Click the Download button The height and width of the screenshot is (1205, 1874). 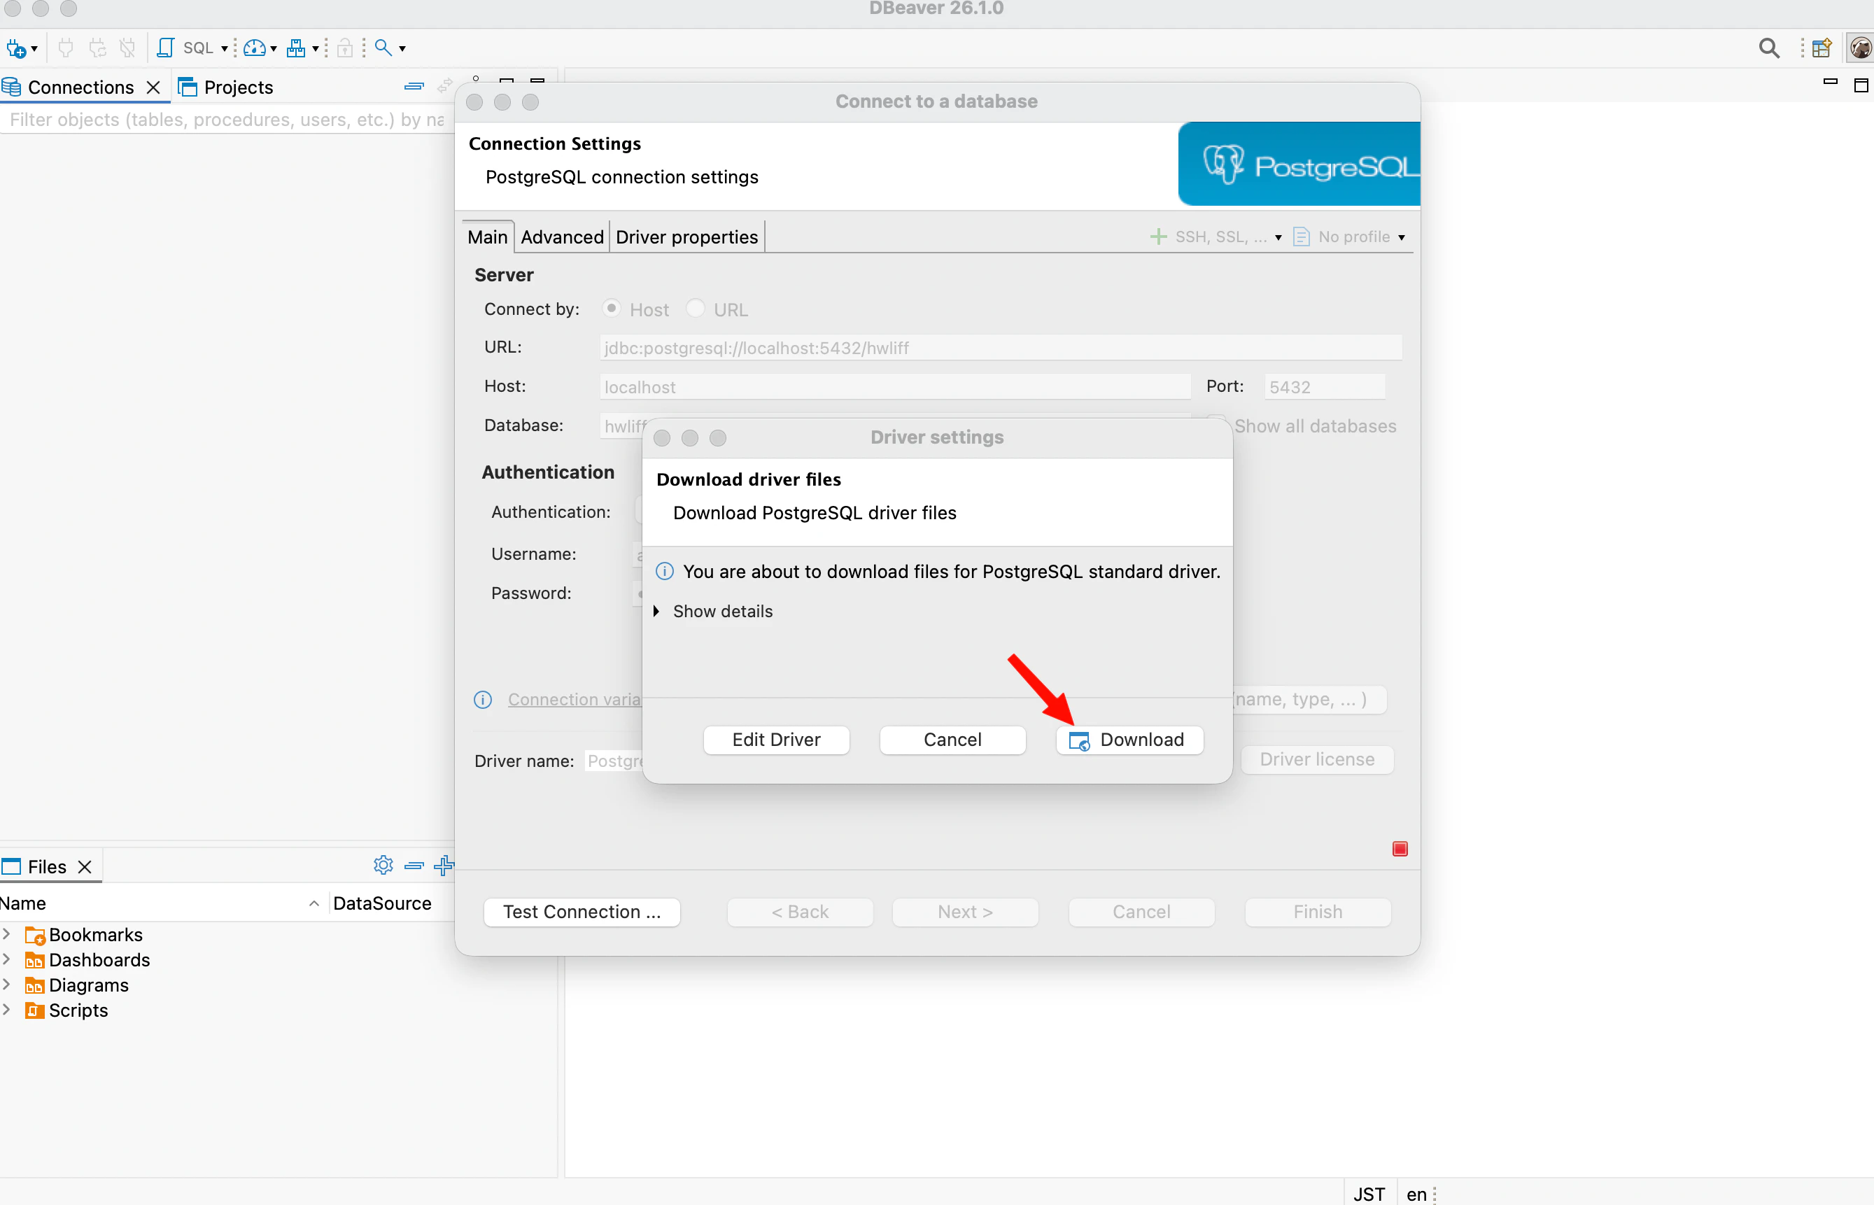(1129, 740)
